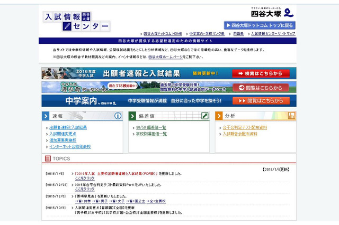Open the インターネット合格発表校 link
This screenshot has width=339, height=225.
[x=70, y=147]
